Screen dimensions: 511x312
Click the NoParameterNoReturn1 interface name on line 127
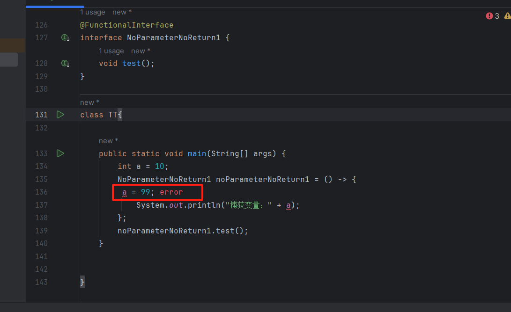[174, 38]
